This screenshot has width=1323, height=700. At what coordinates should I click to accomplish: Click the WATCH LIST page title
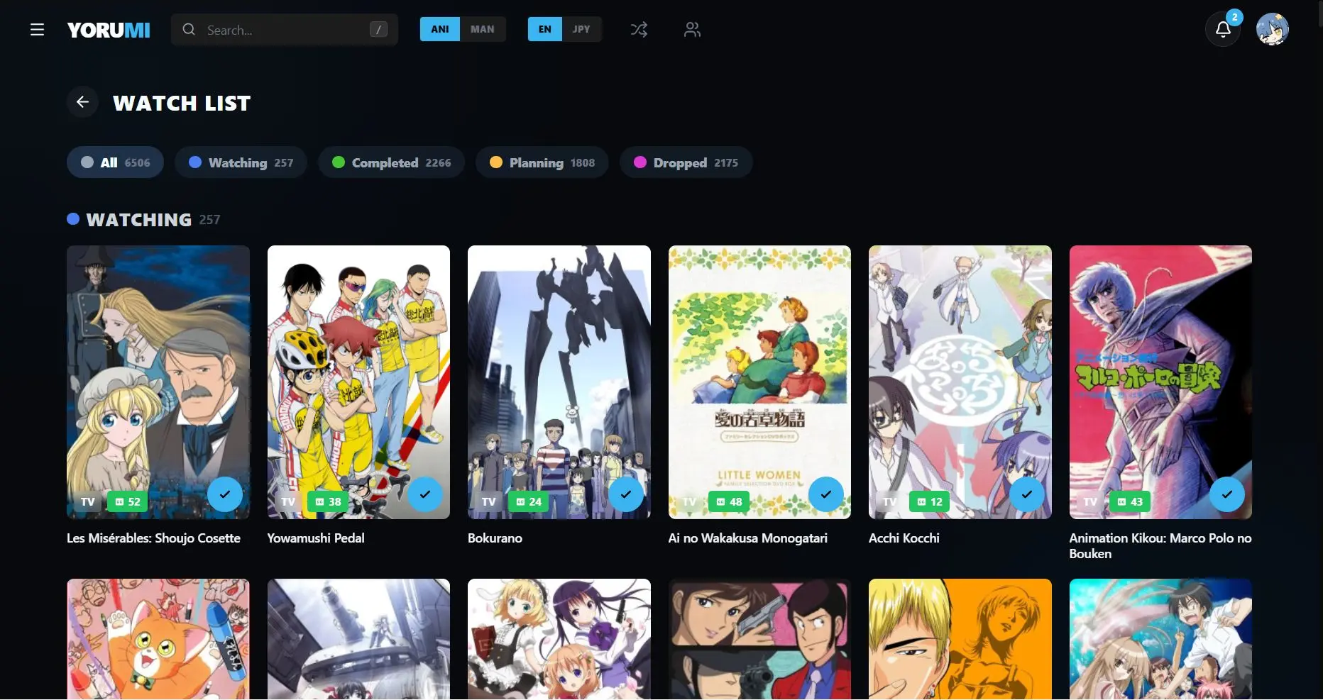[x=182, y=103]
